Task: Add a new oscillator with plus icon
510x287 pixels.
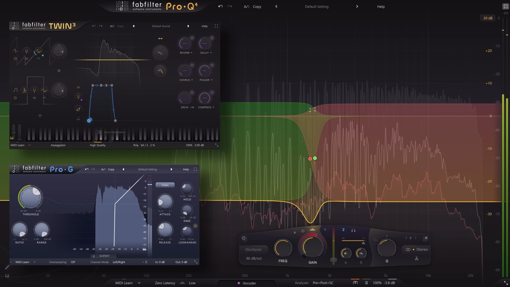Action: click(x=40, y=116)
